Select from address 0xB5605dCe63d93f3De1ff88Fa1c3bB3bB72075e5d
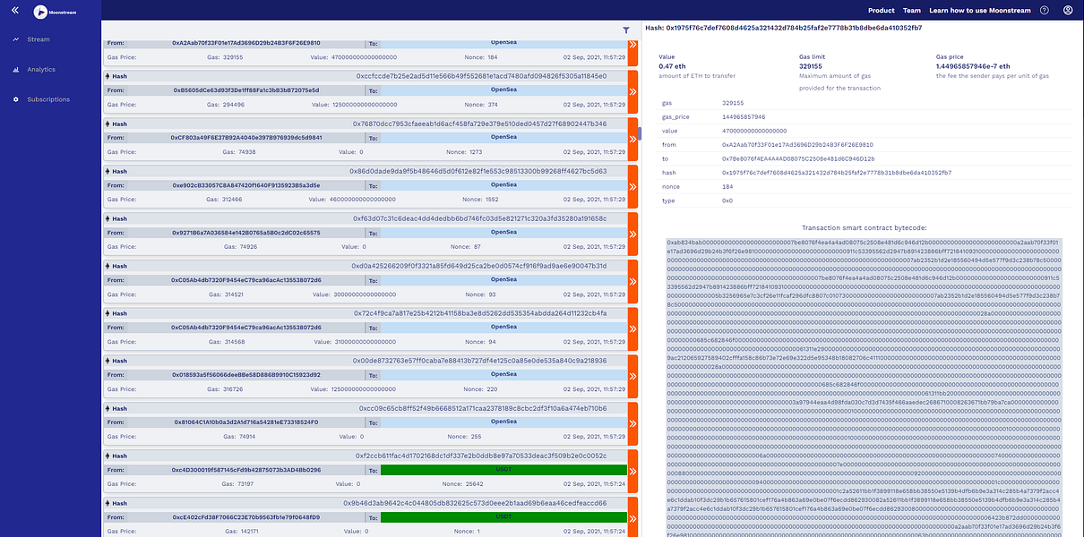This screenshot has width=1084, height=537. (246, 90)
